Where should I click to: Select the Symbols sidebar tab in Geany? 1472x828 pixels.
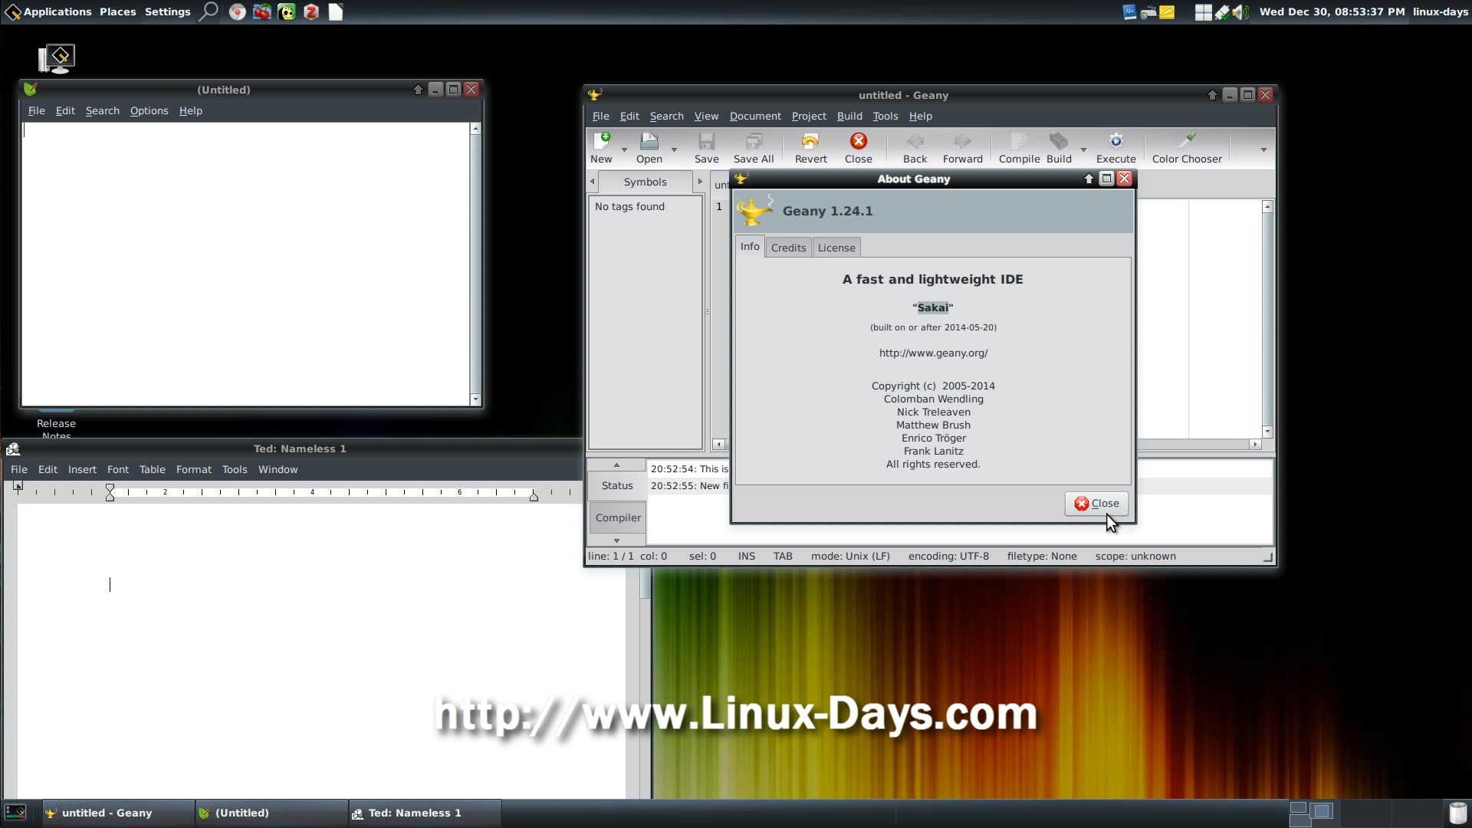pos(645,182)
